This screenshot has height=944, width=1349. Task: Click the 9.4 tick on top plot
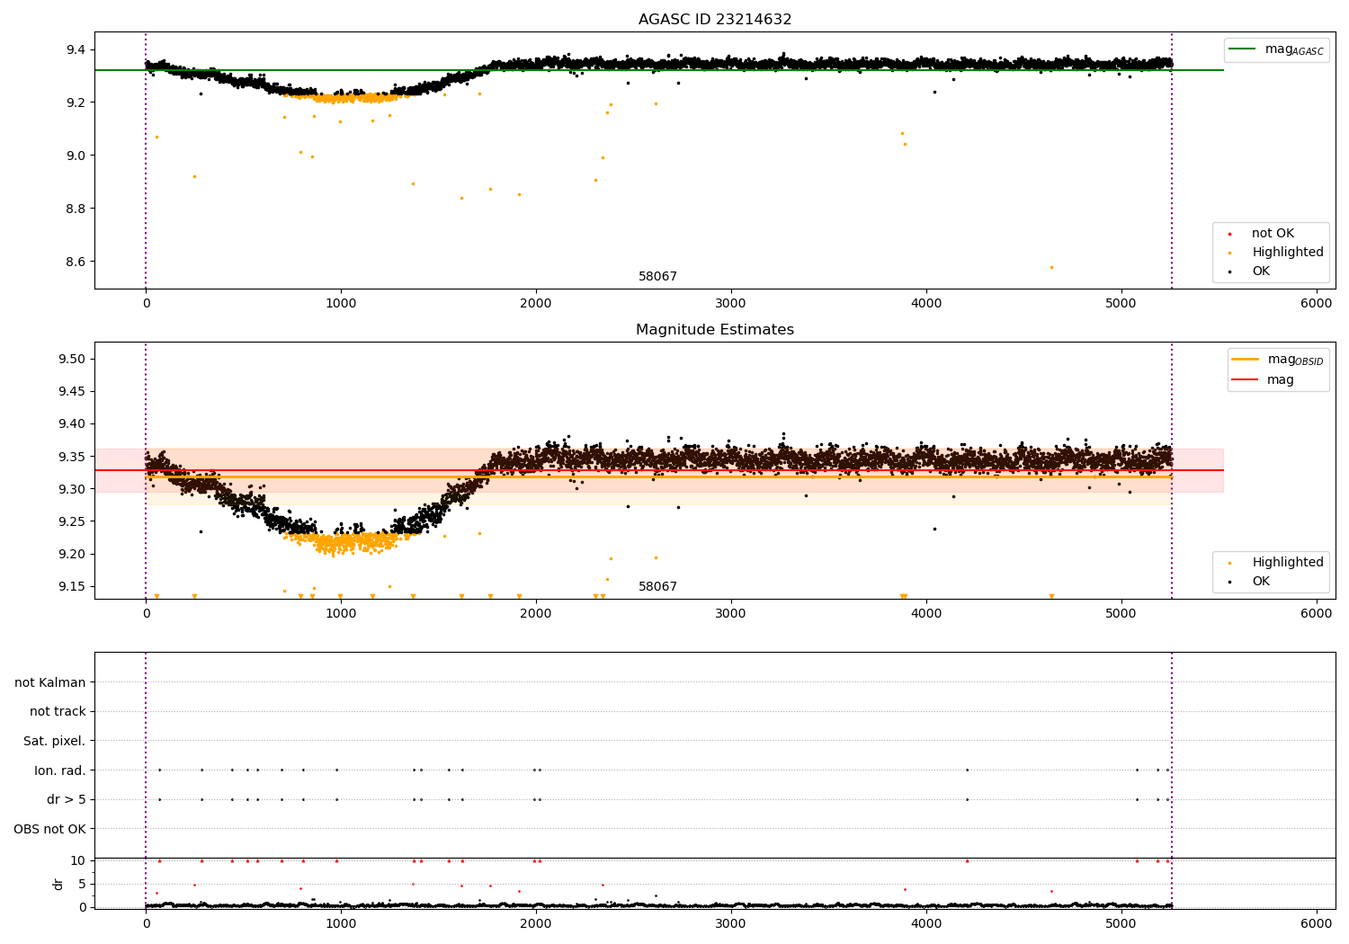click(x=77, y=49)
